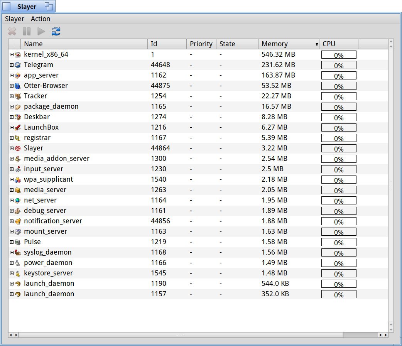Click the debug_server process icon
402x346 pixels.
(x=18, y=211)
